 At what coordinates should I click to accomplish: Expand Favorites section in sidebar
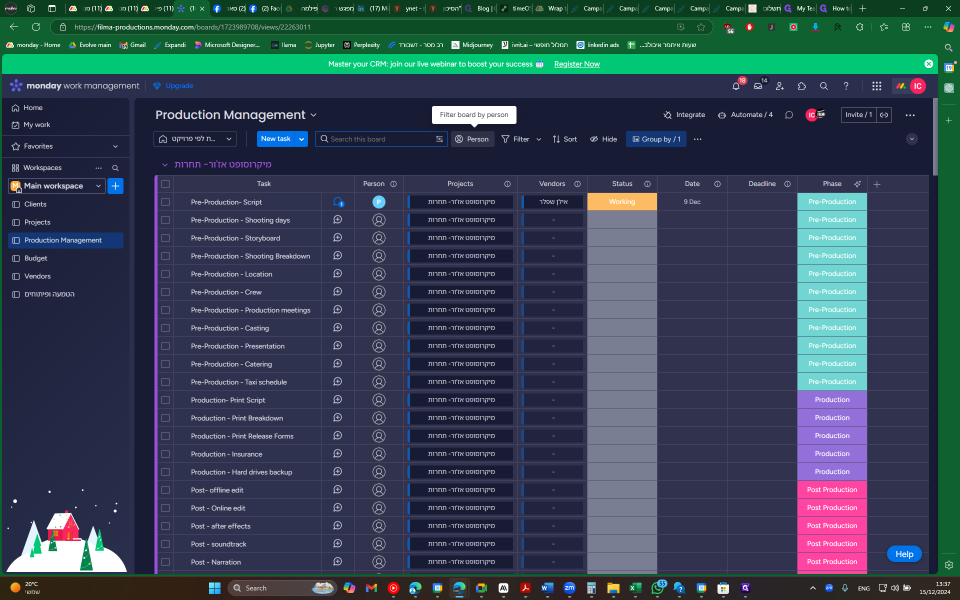(115, 146)
